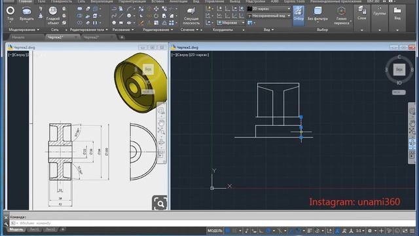Click the solid Subtract tool
The image size is (419, 236).
[x=80, y=16]
